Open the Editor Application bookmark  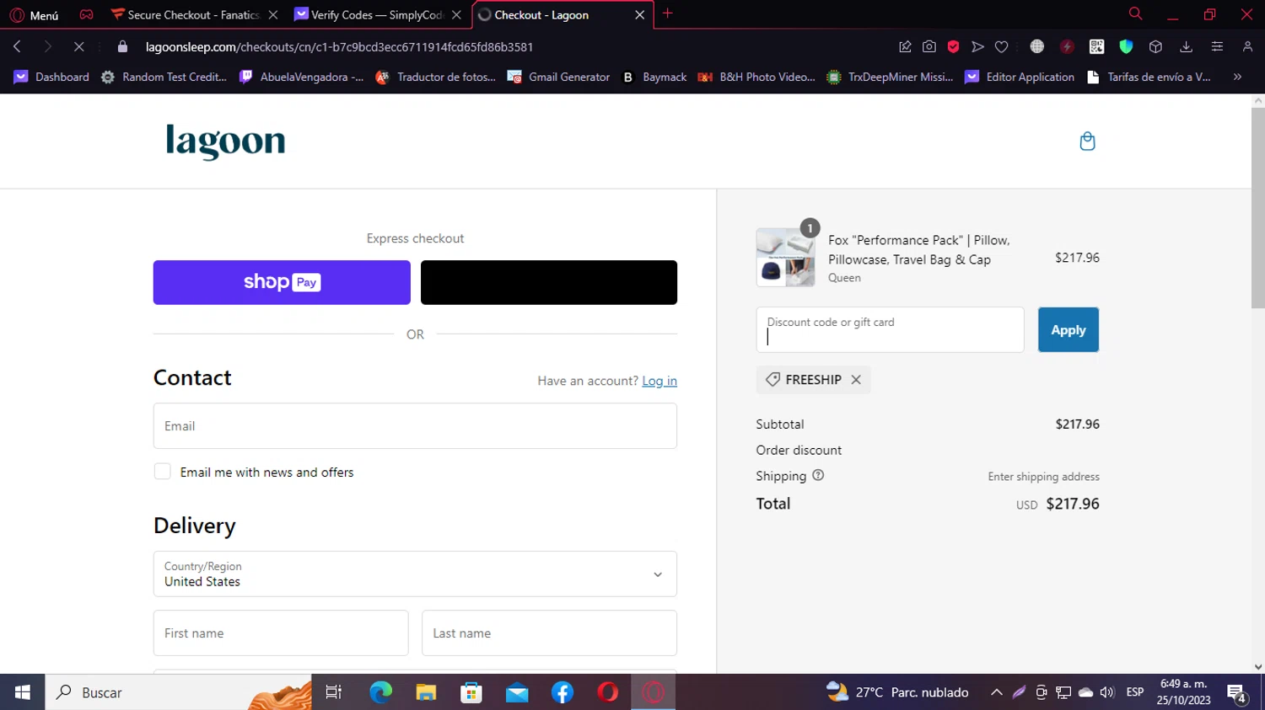click(1020, 77)
